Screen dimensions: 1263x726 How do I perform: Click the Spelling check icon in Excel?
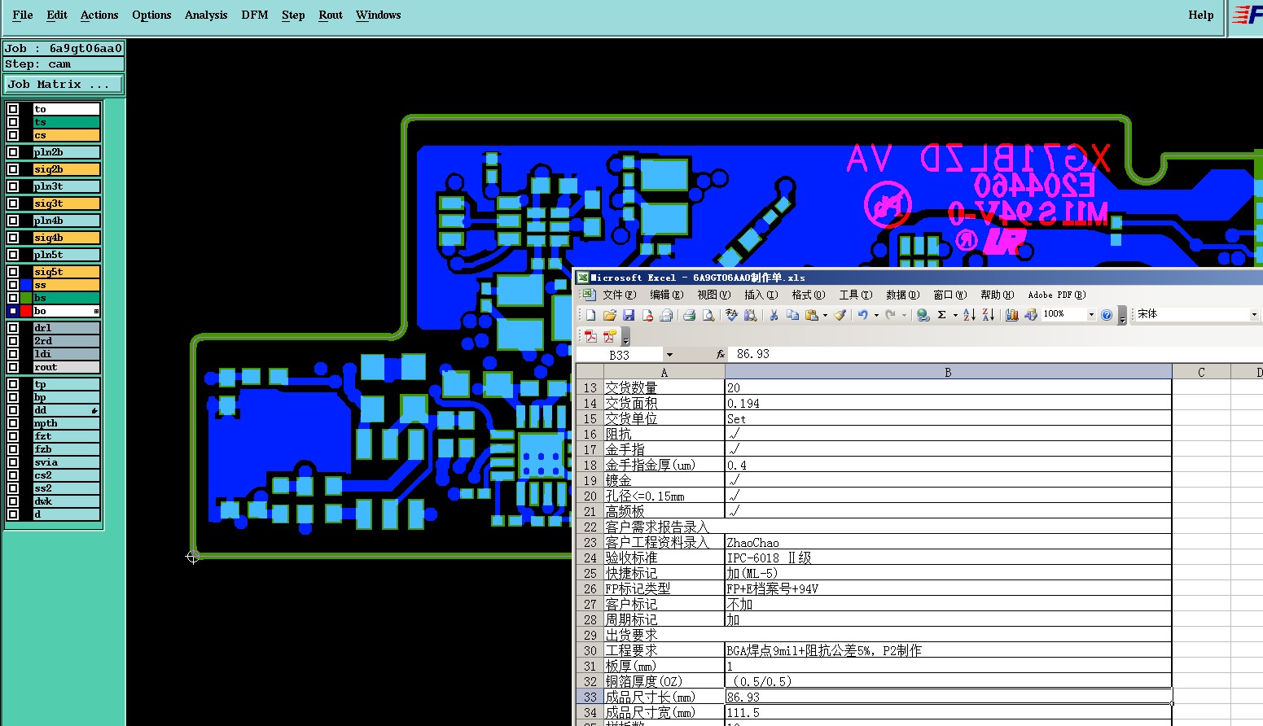pos(731,315)
